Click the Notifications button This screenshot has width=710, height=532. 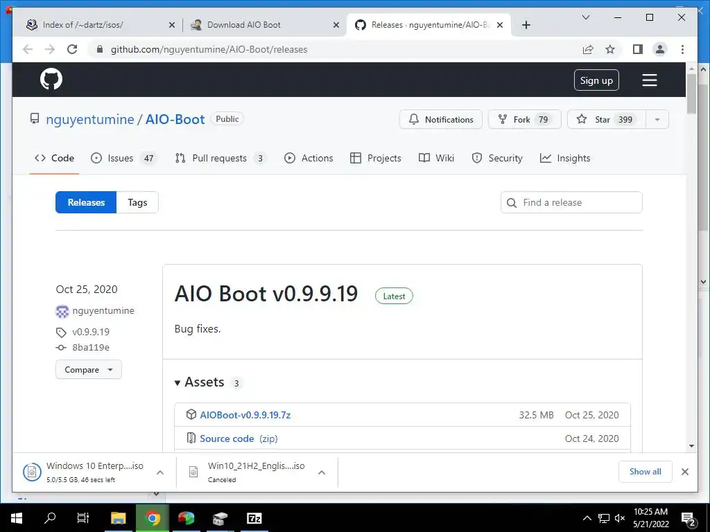(x=440, y=119)
